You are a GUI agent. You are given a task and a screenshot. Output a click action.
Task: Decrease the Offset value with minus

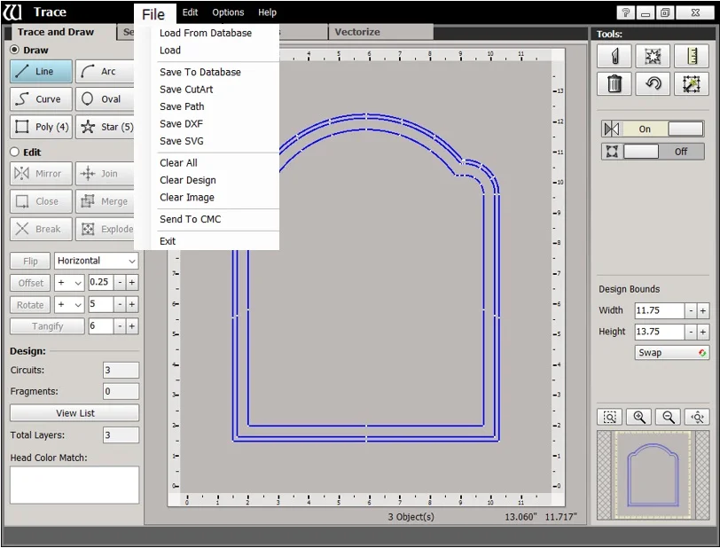(x=120, y=283)
